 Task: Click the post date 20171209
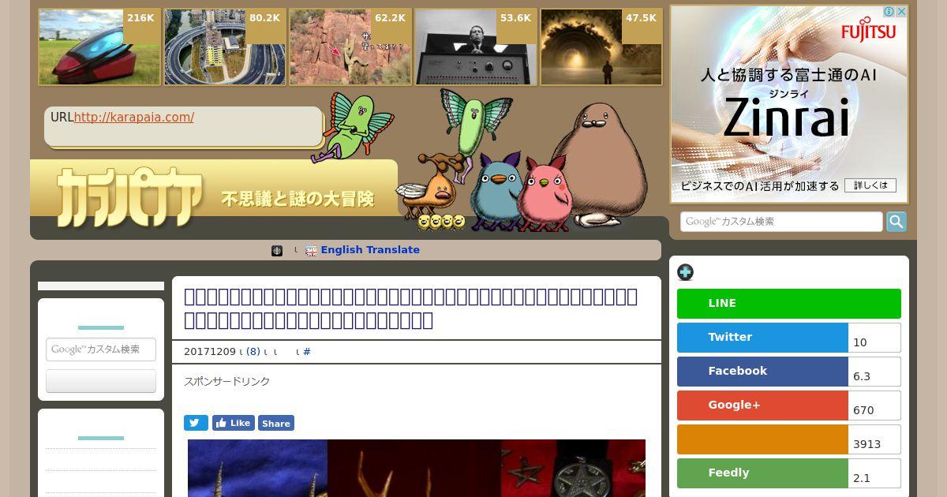(x=210, y=352)
